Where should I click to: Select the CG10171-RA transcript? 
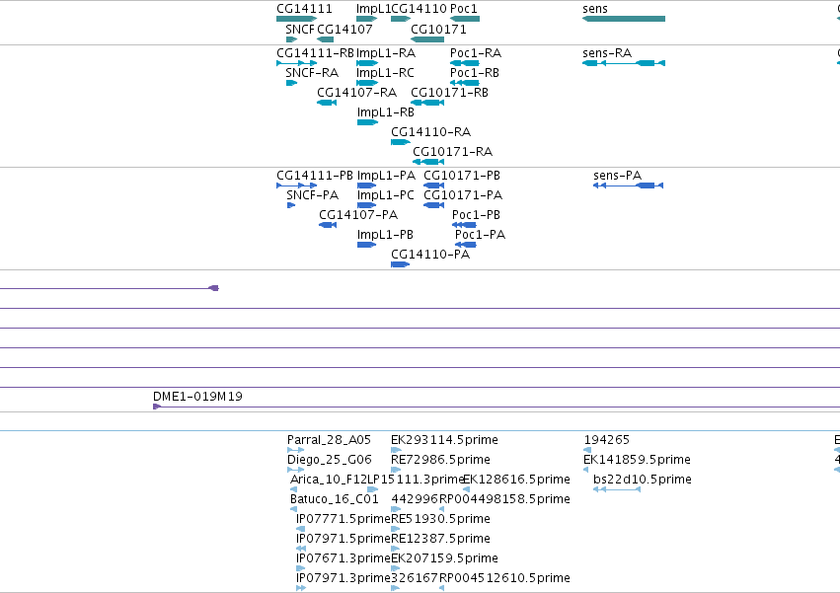tap(428, 162)
